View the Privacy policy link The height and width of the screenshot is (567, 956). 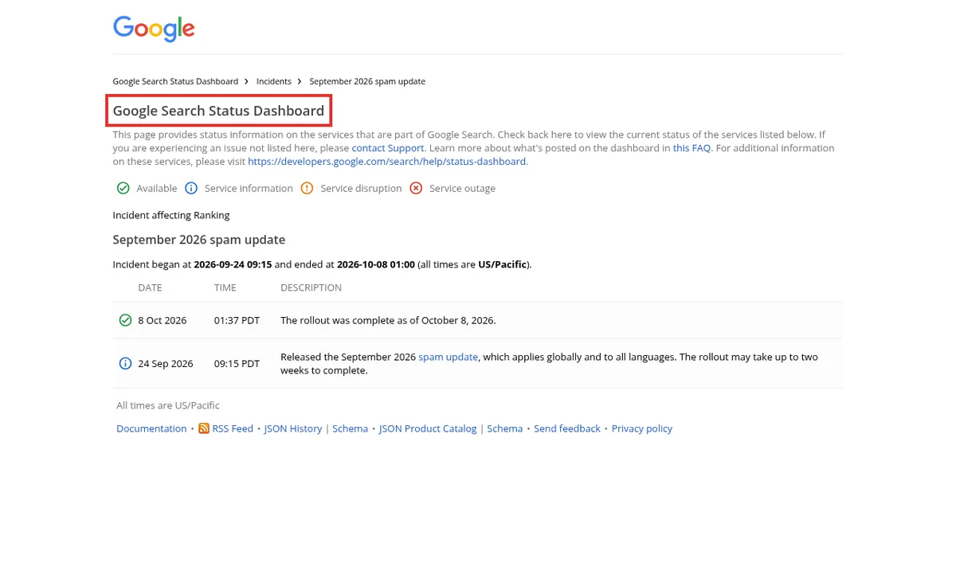[x=642, y=428]
